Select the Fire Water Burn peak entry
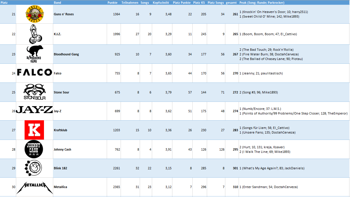Screen dimensions: 350x197 269,54
